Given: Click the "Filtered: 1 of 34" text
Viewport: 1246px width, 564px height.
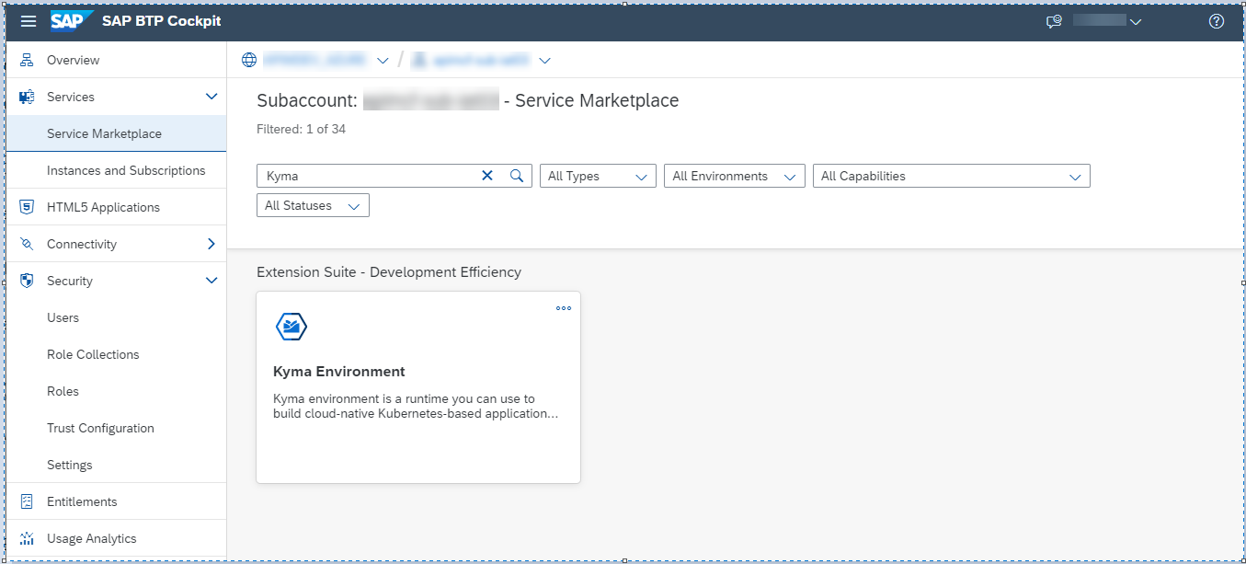Looking at the screenshot, I should (302, 129).
